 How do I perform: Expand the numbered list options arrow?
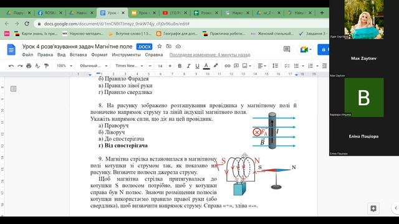[x=317, y=66]
